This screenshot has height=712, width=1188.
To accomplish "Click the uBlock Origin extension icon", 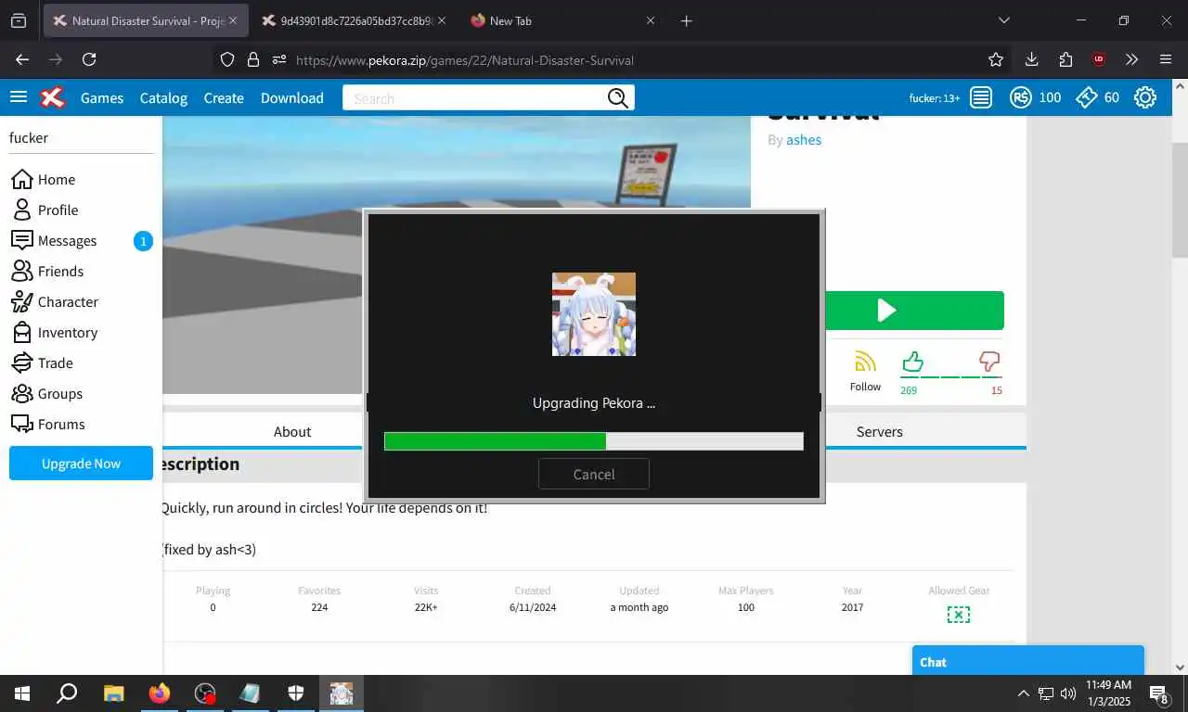I will (x=1099, y=59).
